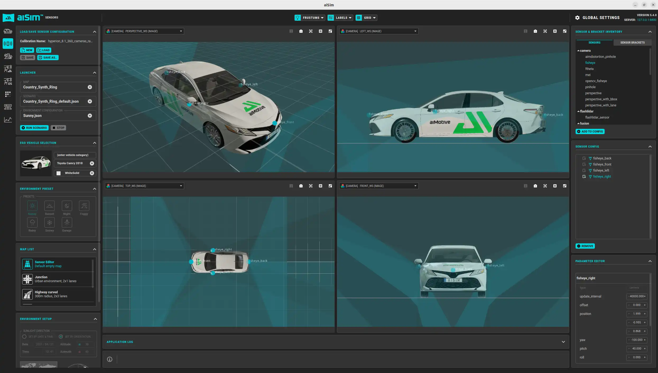Image resolution: width=658 pixels, height=373 pixels.
Task: Click the Global Settings gear icon
Action: pyautogui.click(x=577, y=18)
